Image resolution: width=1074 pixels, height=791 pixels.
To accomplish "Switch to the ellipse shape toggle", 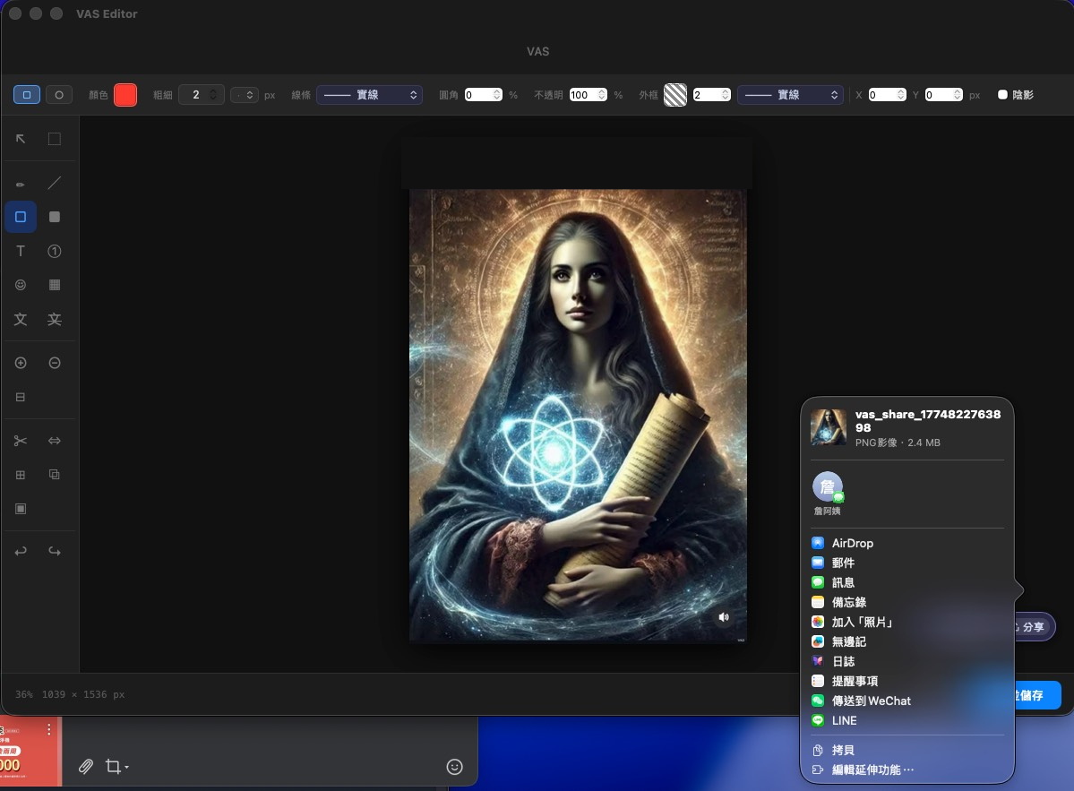I will (x=59, y=94).
